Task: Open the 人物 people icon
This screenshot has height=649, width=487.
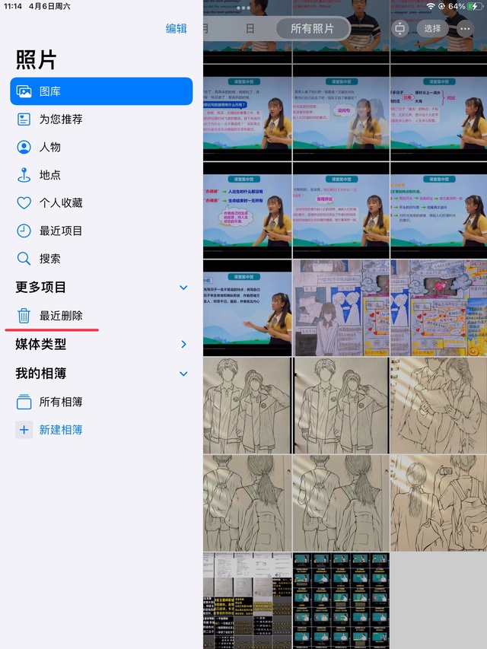Action: [24, 148]
